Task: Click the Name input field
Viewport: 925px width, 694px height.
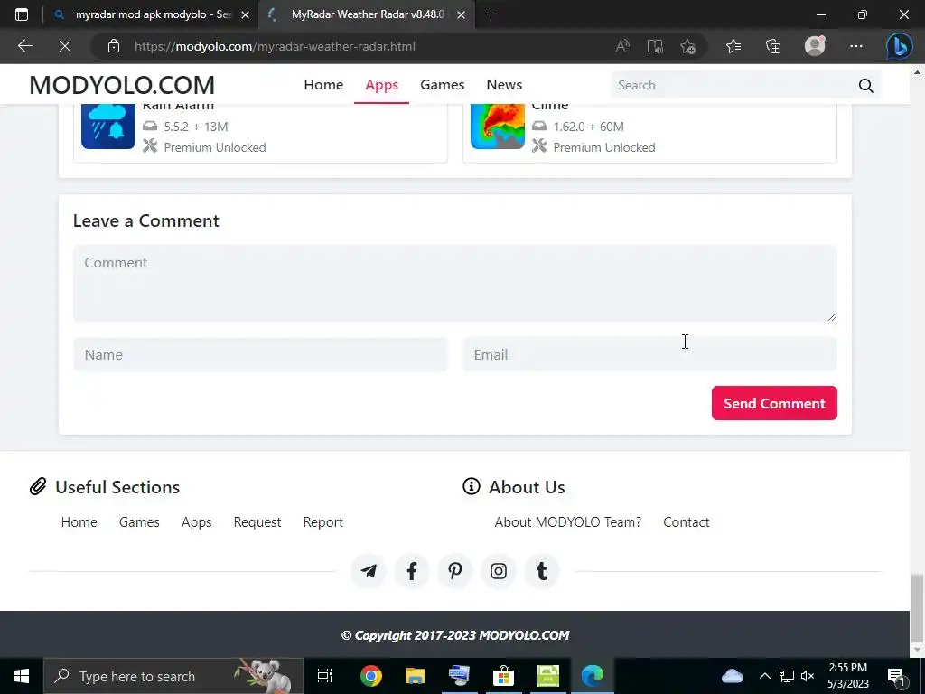Action: 260,354
